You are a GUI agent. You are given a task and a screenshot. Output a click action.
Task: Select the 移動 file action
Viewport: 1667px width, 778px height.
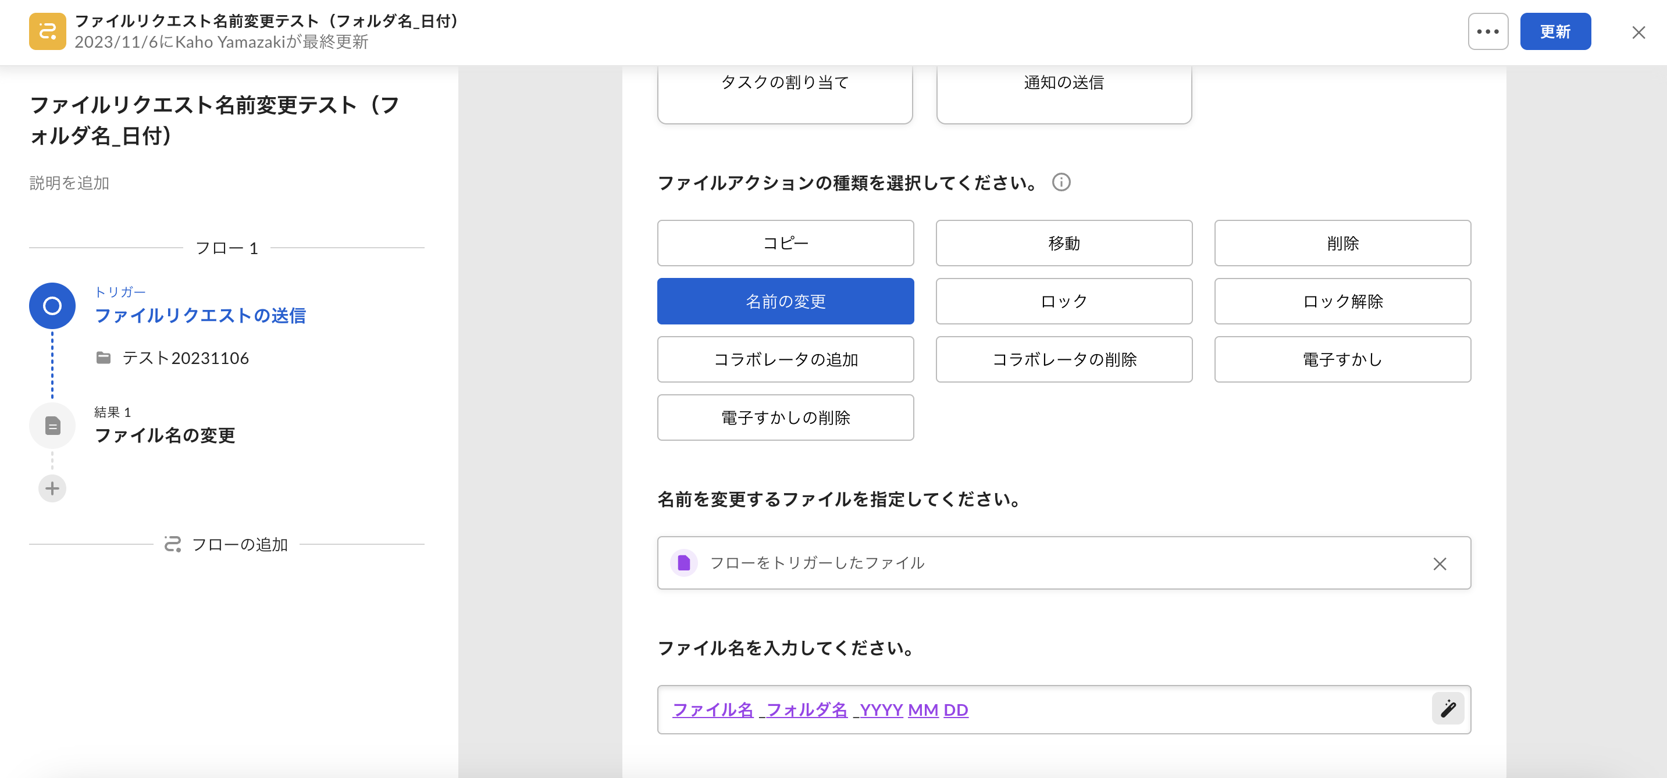[1064, 243]
